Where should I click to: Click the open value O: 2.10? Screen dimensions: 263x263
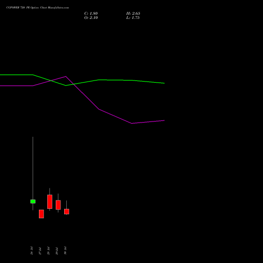(x=91, y=18)
